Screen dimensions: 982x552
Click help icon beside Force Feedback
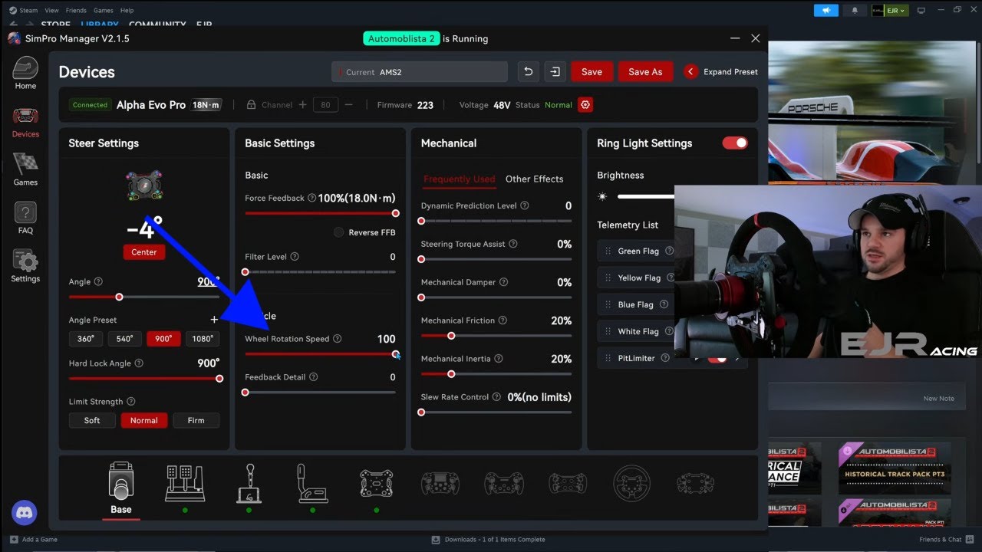311,198
